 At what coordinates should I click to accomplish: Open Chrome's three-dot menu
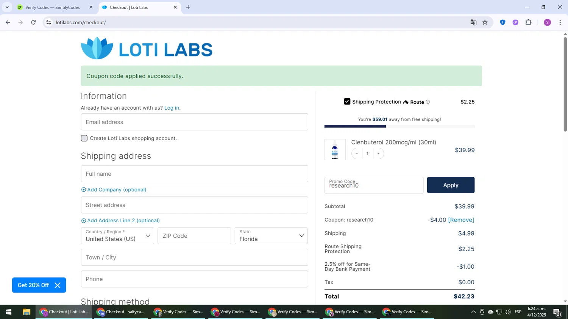(560, 22)
